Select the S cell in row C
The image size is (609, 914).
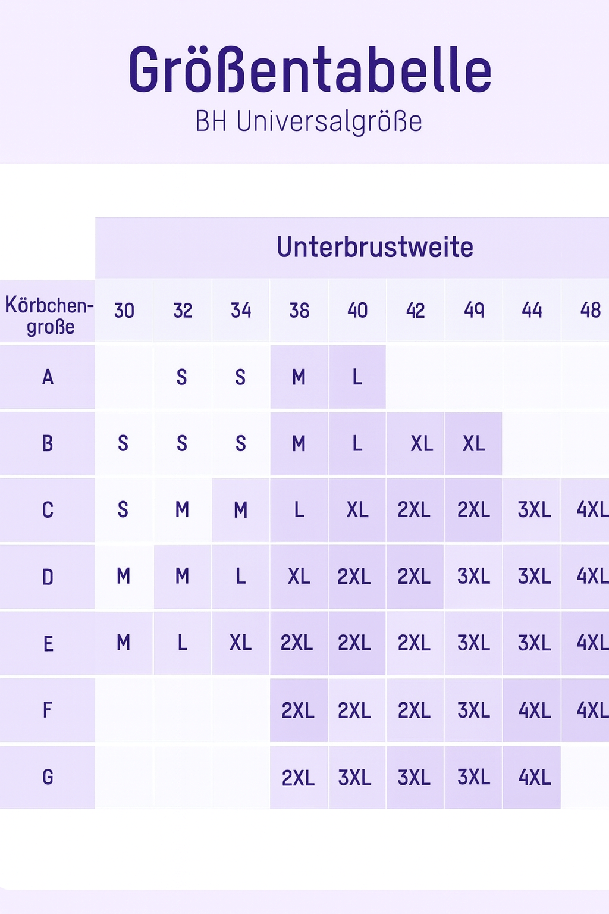click(x=123, y=510)
